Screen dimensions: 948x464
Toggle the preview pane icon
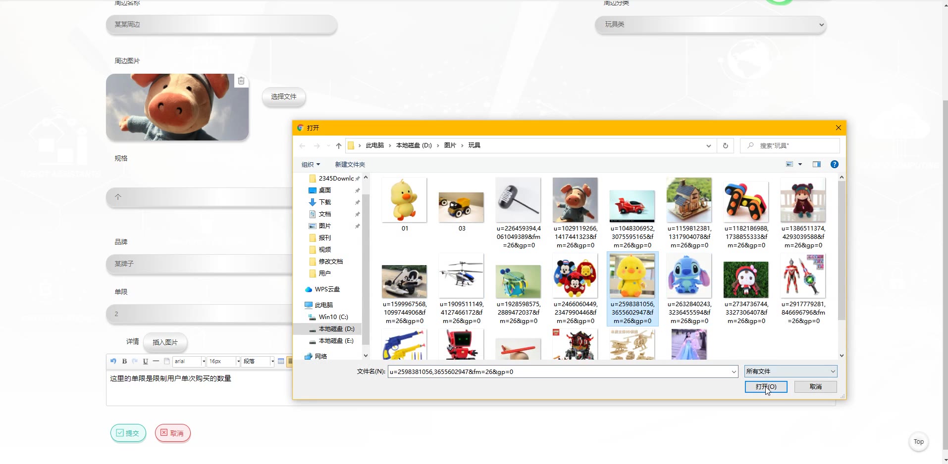point(817,164)
